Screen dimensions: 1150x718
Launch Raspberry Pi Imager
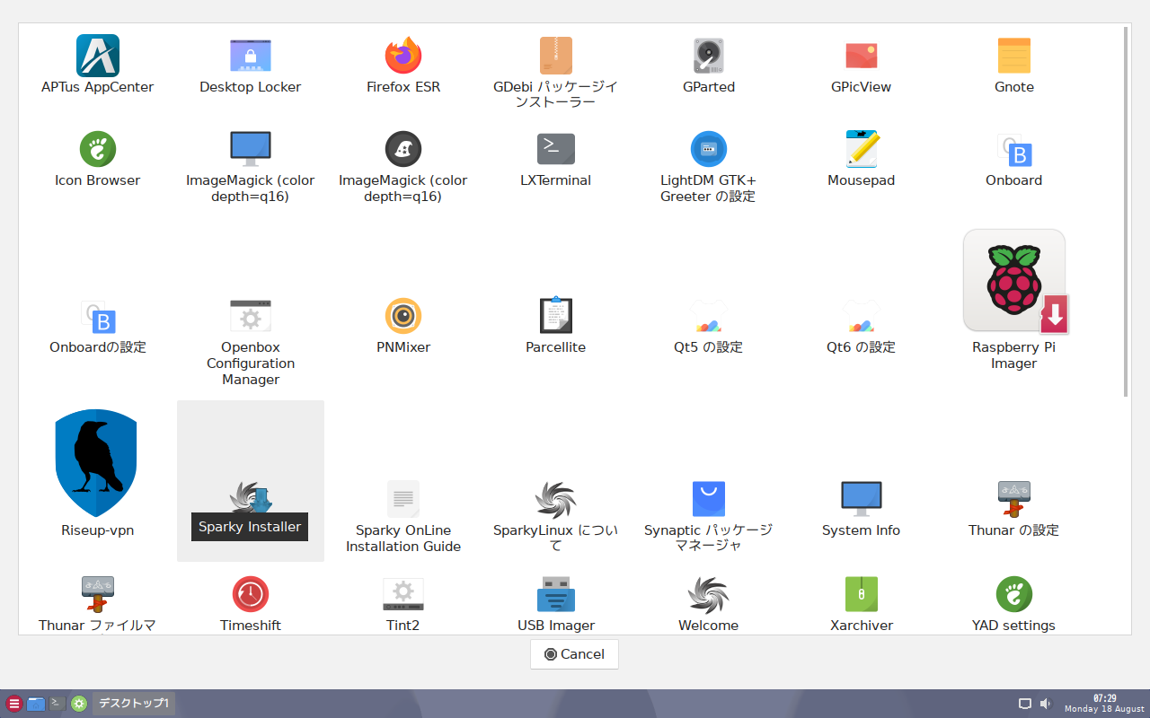pos(1014,300)
